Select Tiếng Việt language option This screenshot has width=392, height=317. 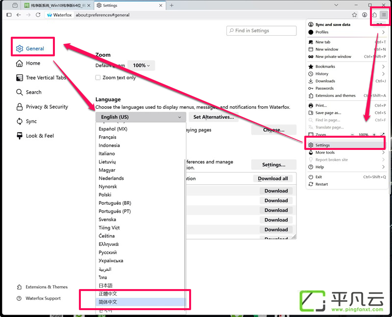[141, 228]
